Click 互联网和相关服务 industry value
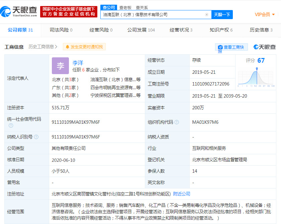The height and width of the screenshot is (224, 281). pos(209,148)
